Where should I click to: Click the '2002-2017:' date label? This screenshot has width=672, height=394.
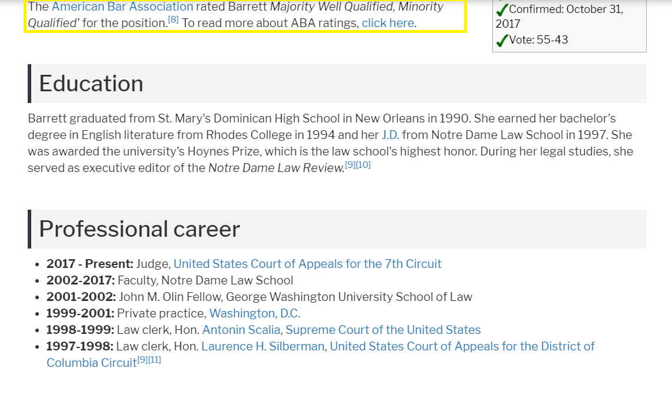coord(81,280)
